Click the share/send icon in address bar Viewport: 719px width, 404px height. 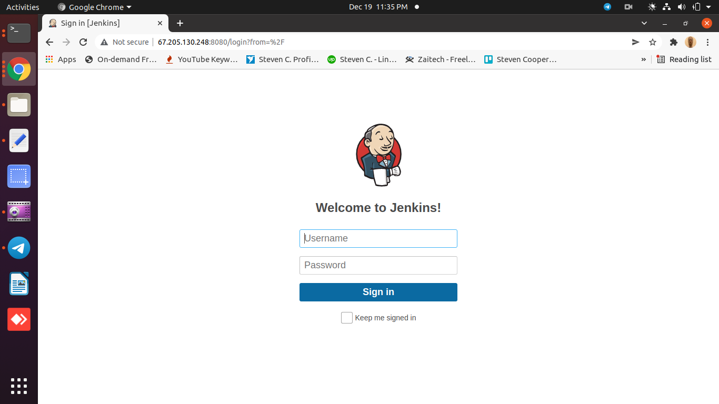(636, 42)
